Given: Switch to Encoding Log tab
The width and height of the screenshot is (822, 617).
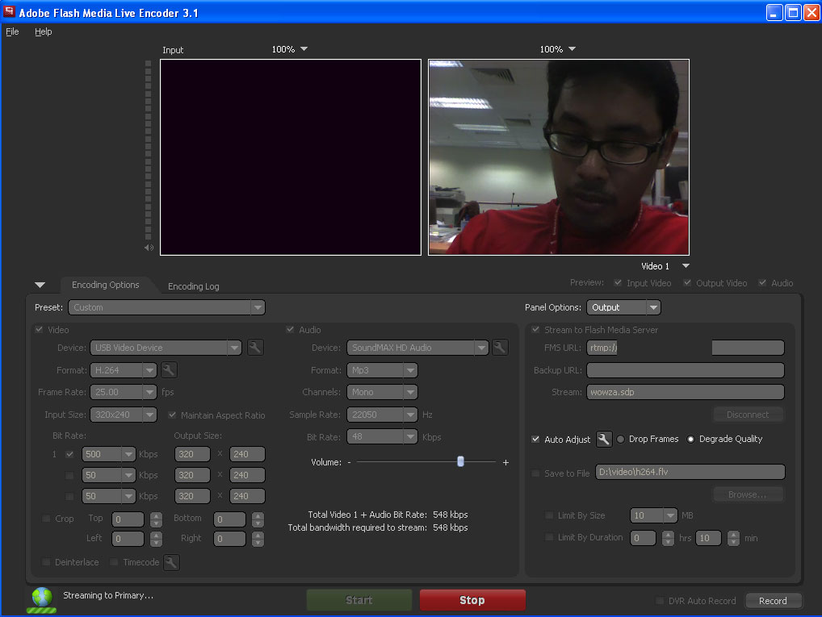Looking at the screenshot, I should 194,286.
